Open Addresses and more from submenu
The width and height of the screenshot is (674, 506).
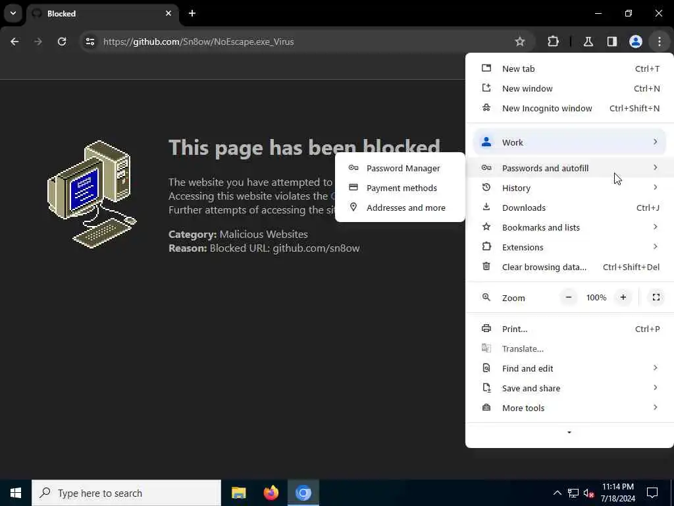click(x=400, y=208)
